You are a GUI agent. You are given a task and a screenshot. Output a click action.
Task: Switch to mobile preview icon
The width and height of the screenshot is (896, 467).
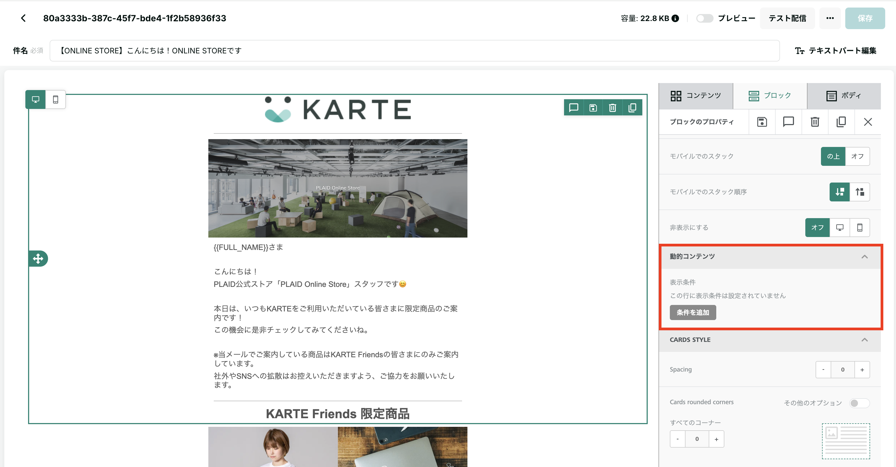[55, 99]
